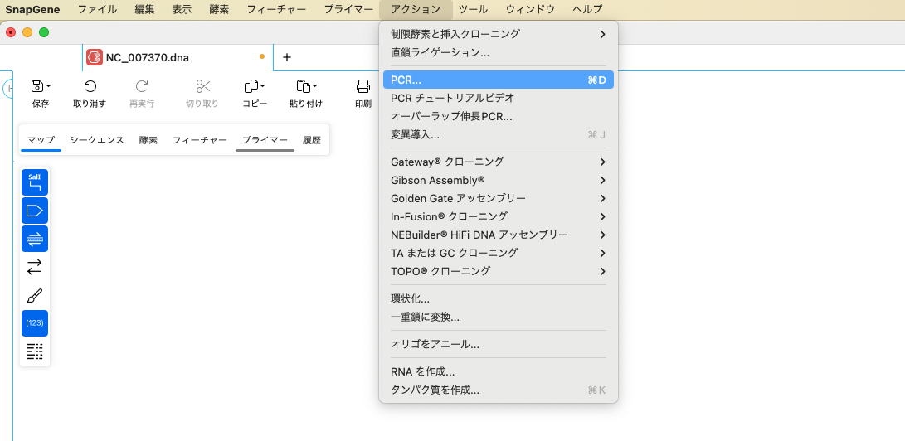Click the Save (保存) toolbar icon
The image size is (905, 441).
click(37, 86)
